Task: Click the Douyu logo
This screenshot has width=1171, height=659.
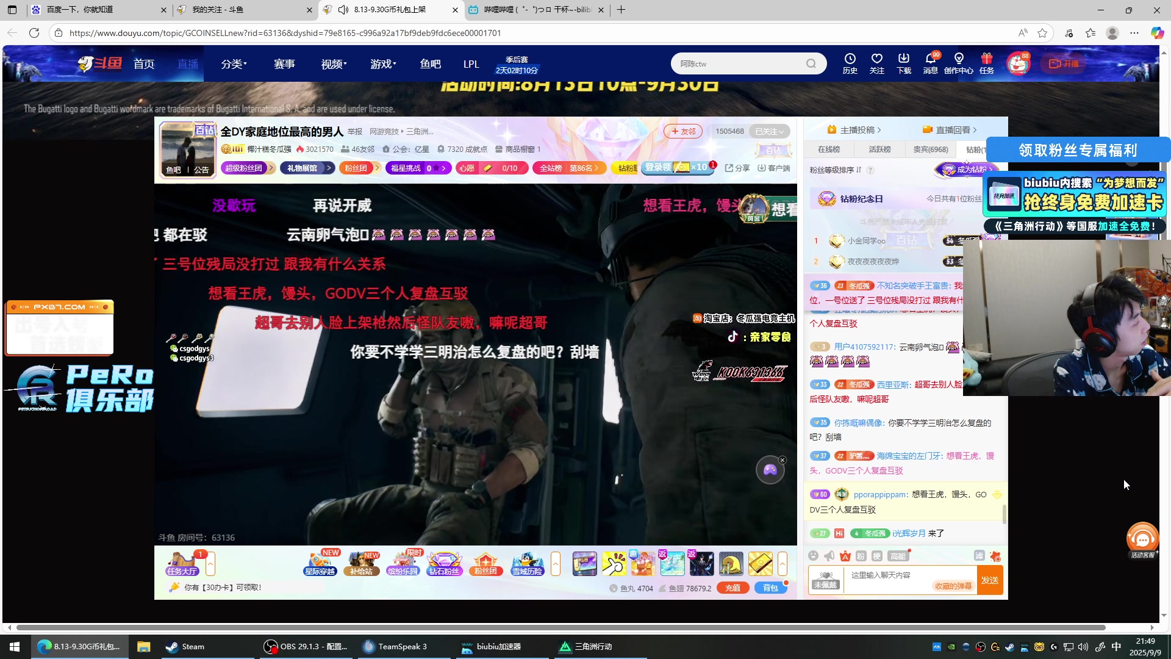Action: click(x=100, y=63)
